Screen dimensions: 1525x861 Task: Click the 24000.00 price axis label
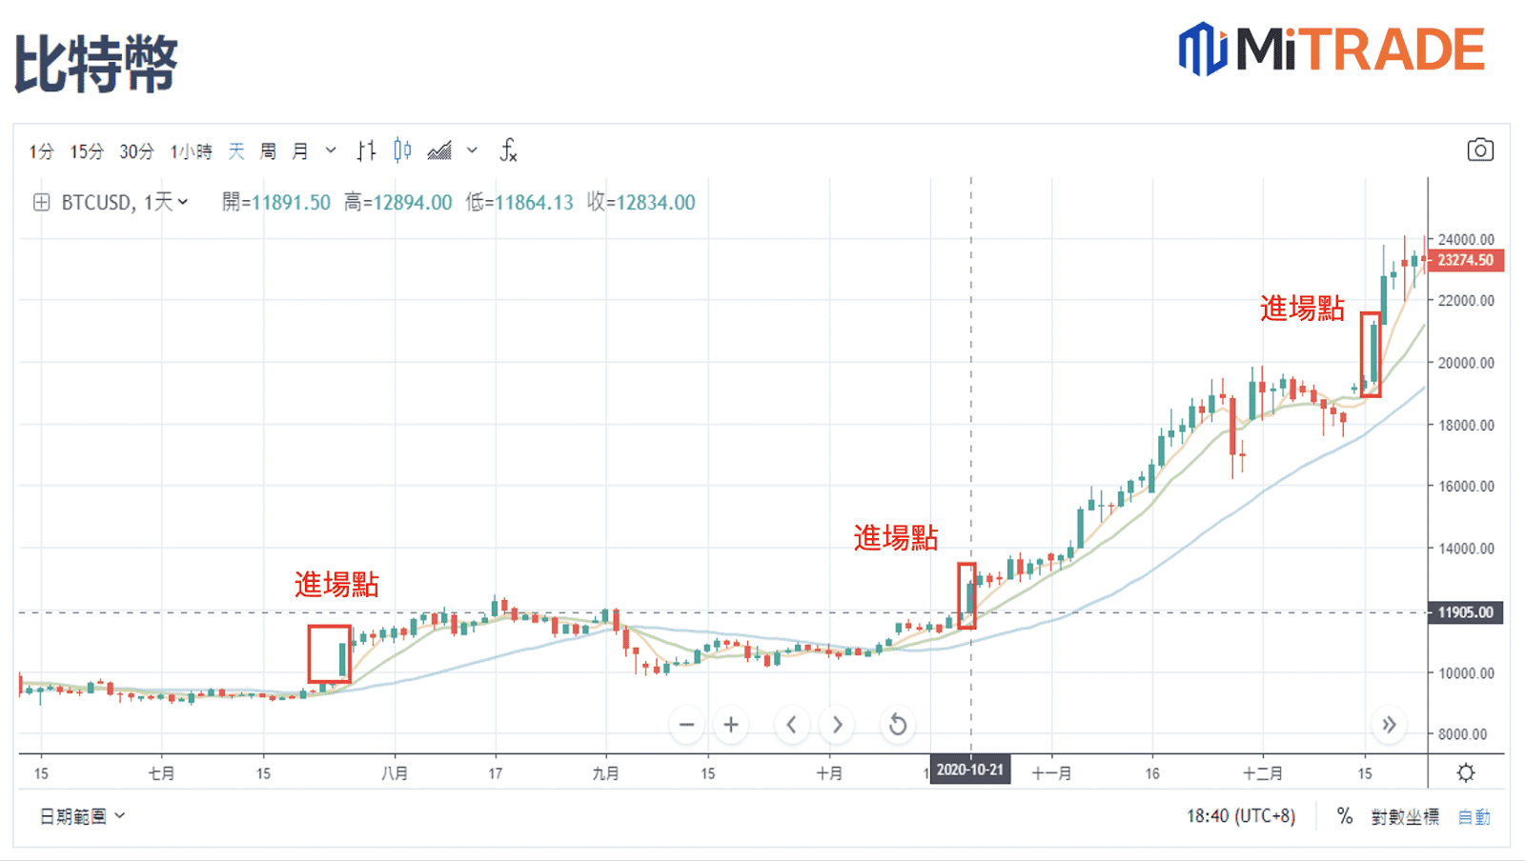(x=1466, y=239)
